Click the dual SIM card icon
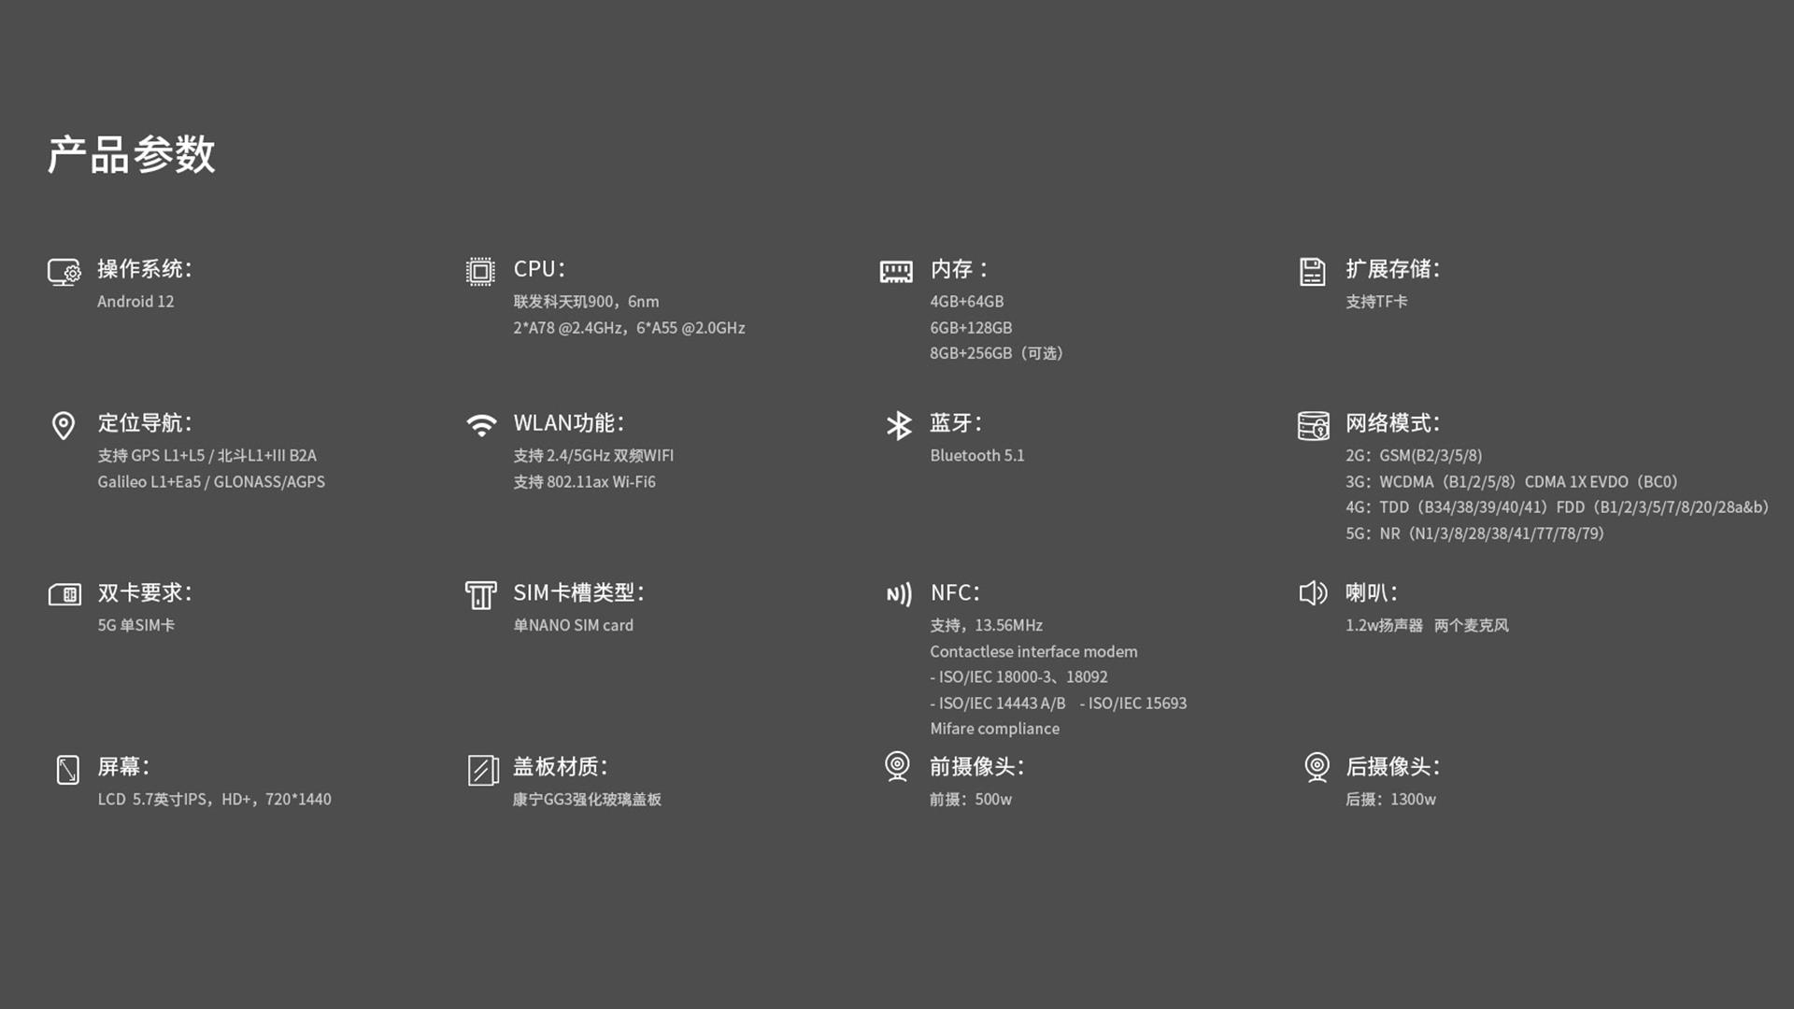The image size is (1794, 1009). point(64,595)
